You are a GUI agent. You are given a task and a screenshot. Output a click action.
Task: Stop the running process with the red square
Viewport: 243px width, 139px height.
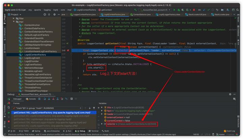194,10
